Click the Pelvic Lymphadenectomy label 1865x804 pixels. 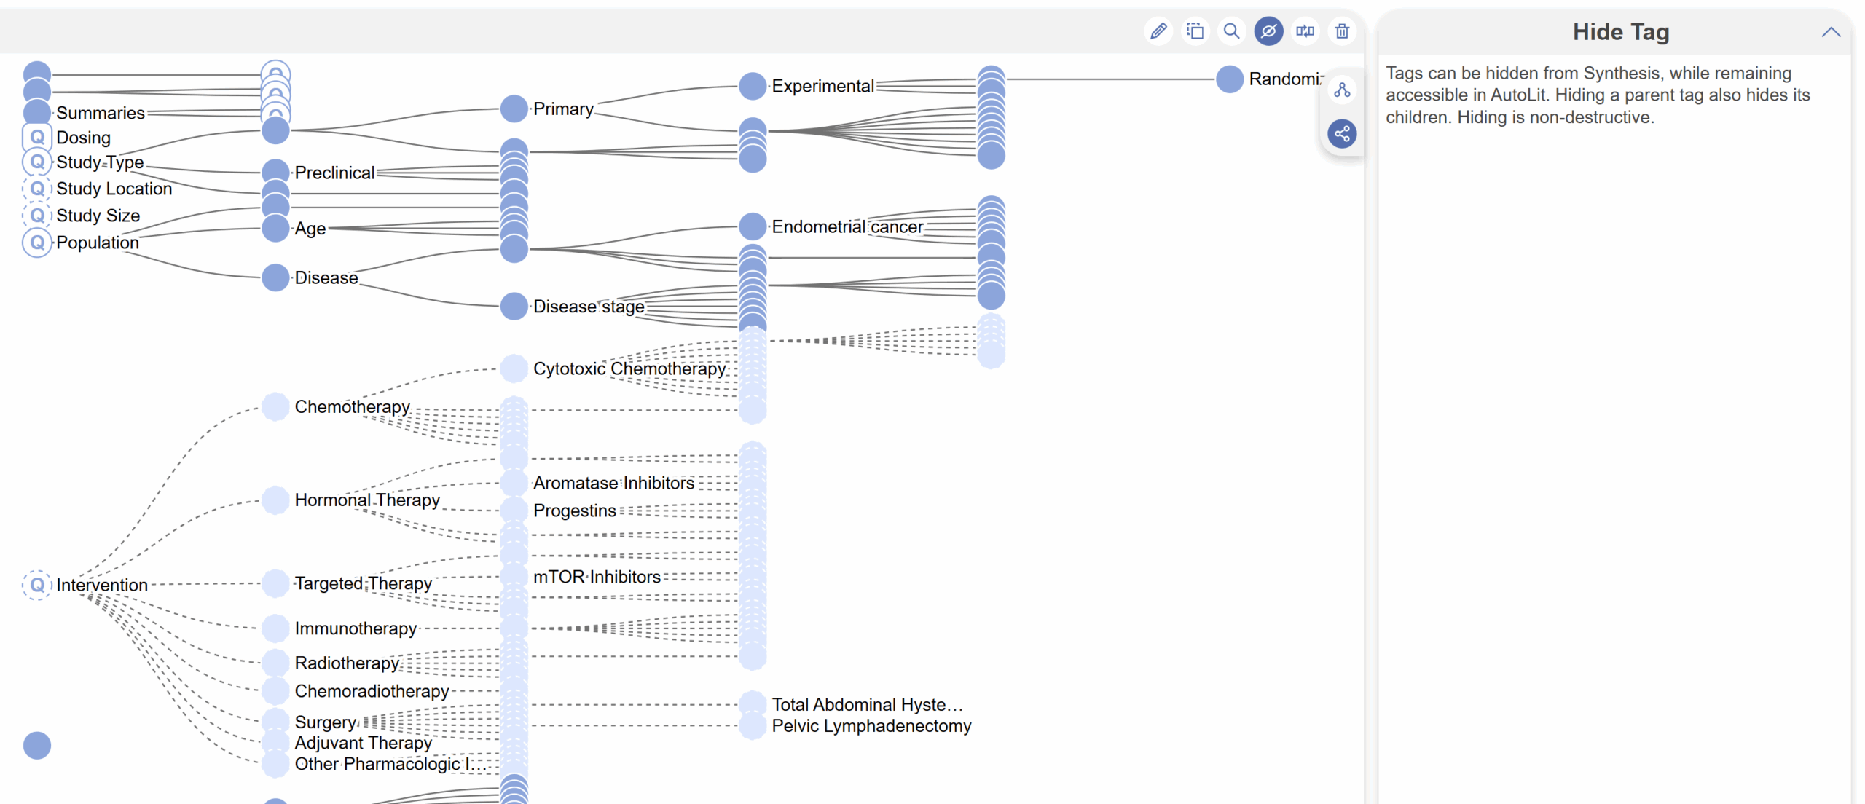[x=871, y=726]
